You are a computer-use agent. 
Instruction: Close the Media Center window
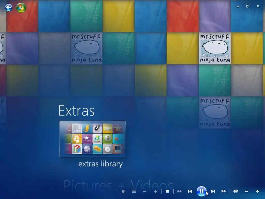coord(258,6)
